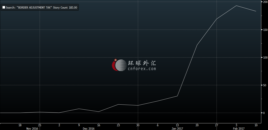Toggle the BORDER ADJUSTMENT TAX legend checkbox

click(x=4, y=7)
